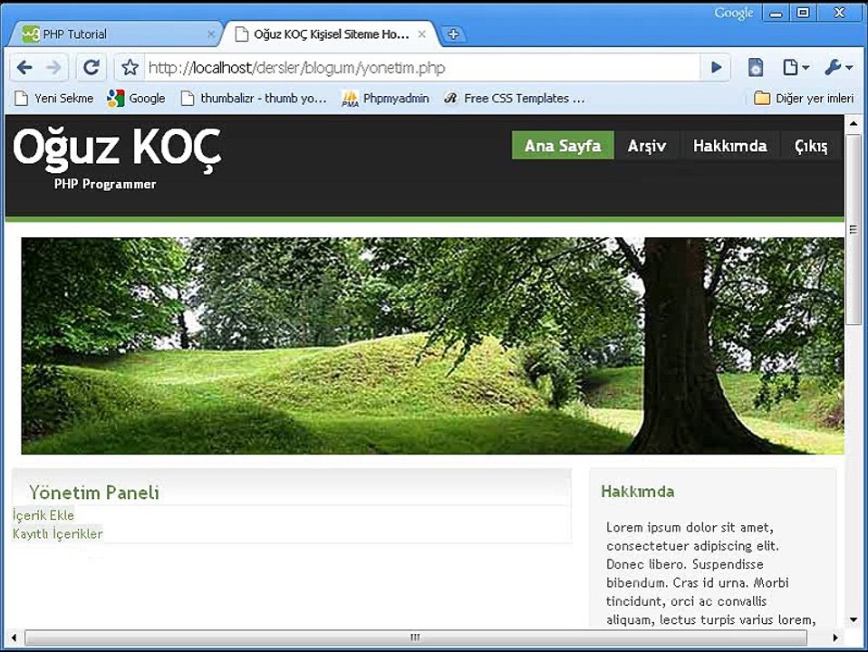Image resolution: width=868 pixels, height=652 pixels.
Task: Go back with the browser back arrow
Action: pyautogui.click(x=24, y=68)
